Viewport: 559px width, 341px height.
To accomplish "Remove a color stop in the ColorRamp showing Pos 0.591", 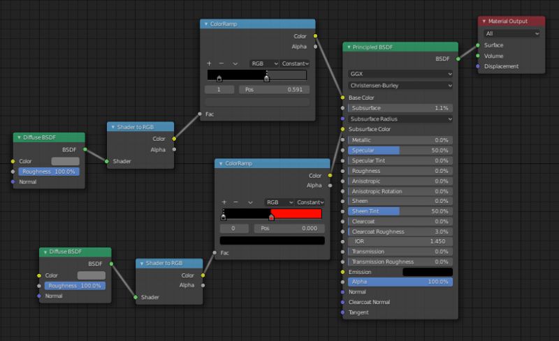I will 222,63.
